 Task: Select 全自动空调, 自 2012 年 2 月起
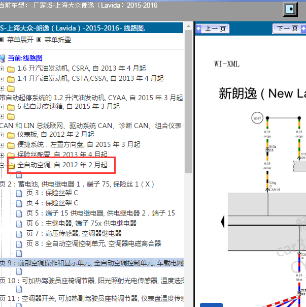(x=62, y=165)
